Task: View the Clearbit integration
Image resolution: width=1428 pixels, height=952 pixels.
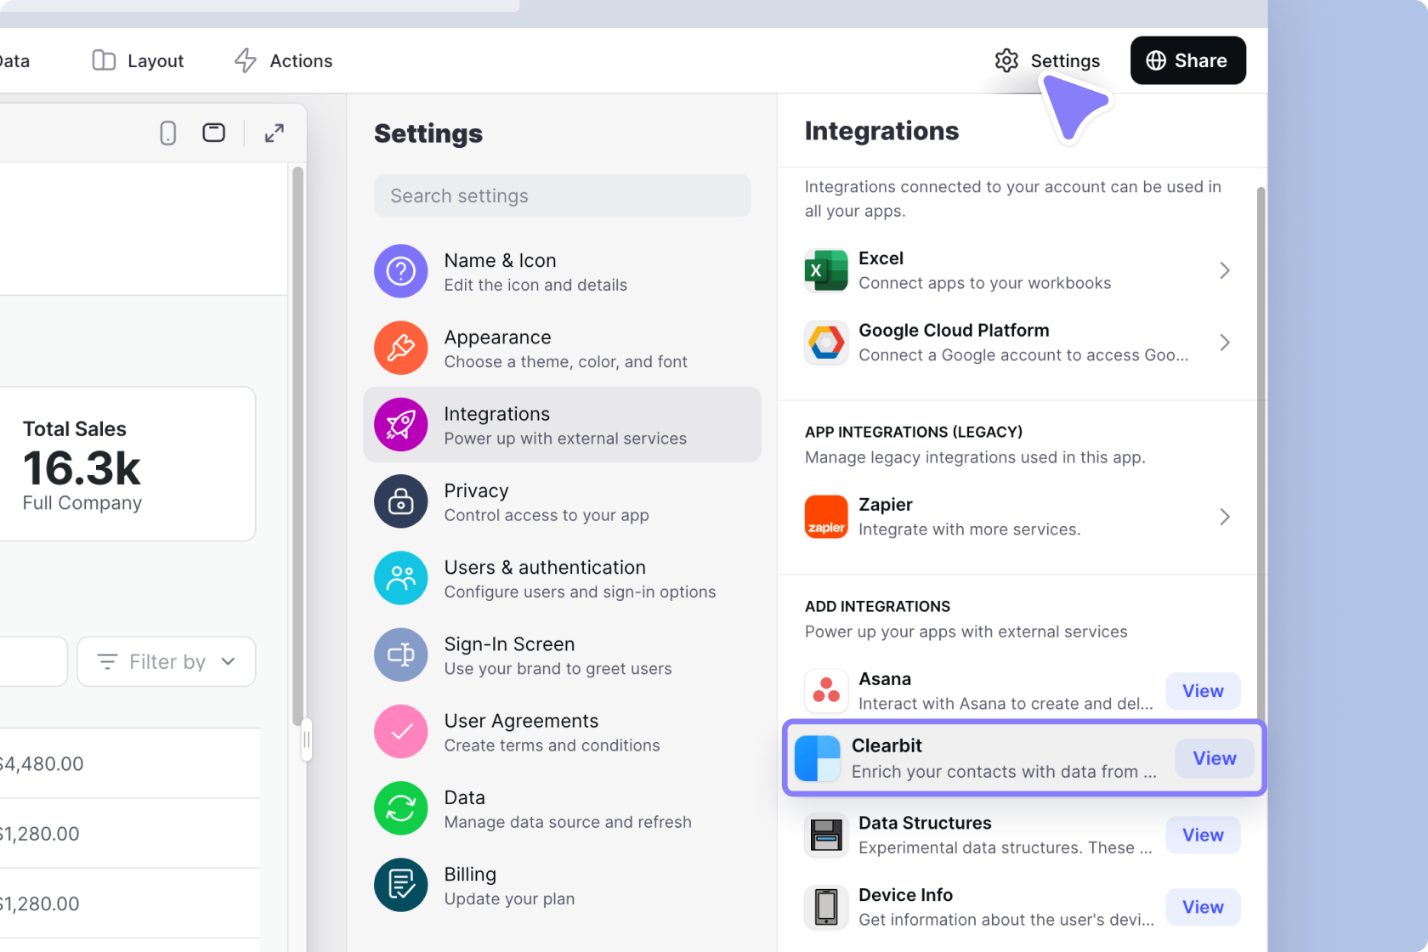Action: point(1213,758)
